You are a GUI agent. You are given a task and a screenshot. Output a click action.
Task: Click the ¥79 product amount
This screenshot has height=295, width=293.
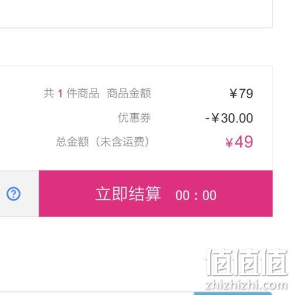pos(241,93)
